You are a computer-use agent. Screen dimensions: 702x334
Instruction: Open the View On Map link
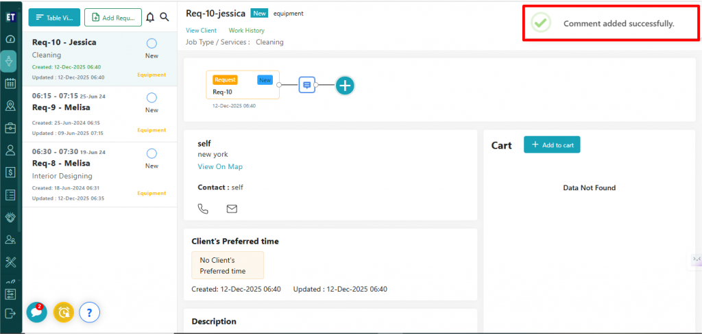click(220, 167)
